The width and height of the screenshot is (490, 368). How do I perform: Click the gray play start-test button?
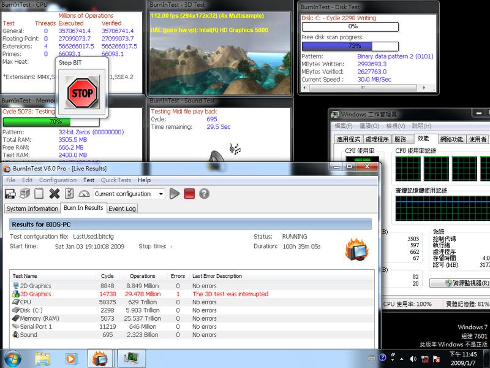point(175,194)
